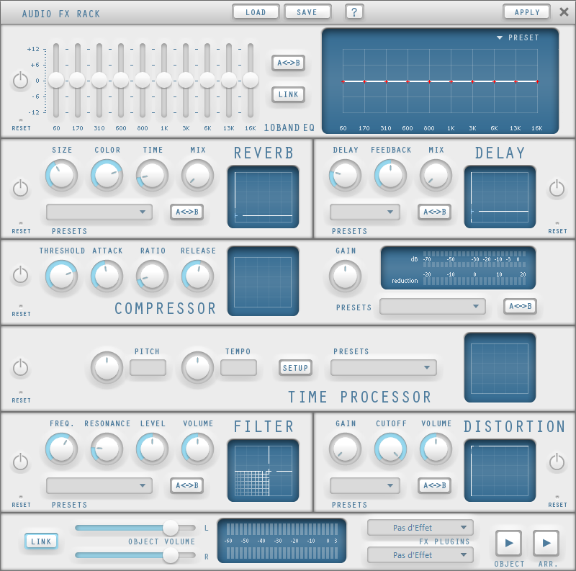
Task: Power on the Delay module
Action: pyautogui.click(x=557, y=189)
